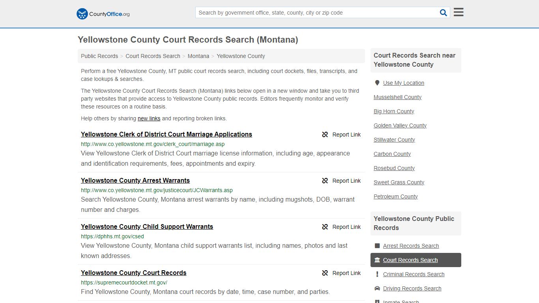Screen dimensions: 539x303
Task: Click broken-link icon for Arrest Warrants
Action: (325, 181)
